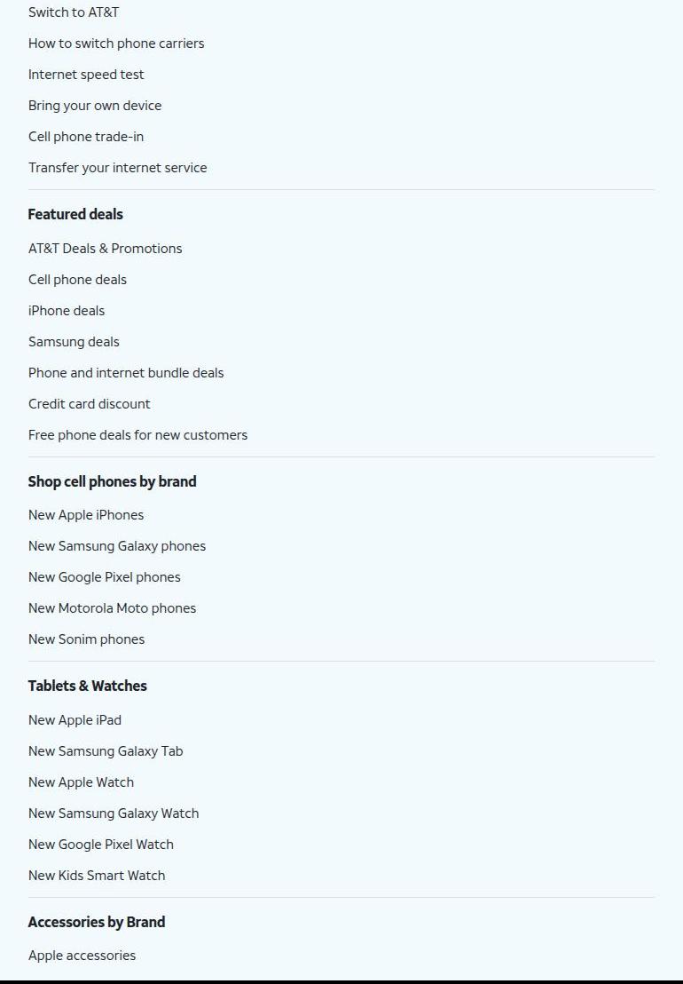
Task: Open the Internet speed test link
Action: (86, 75)
